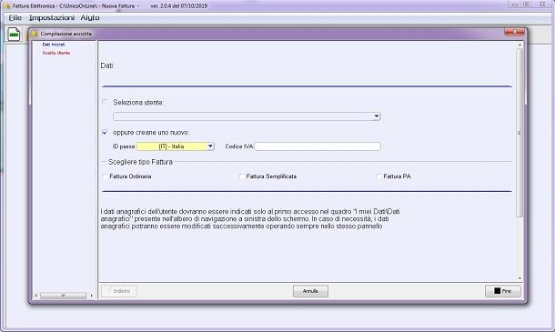Click the green document icon in the toolbar
555x332 pixels.
pos(15,35)
